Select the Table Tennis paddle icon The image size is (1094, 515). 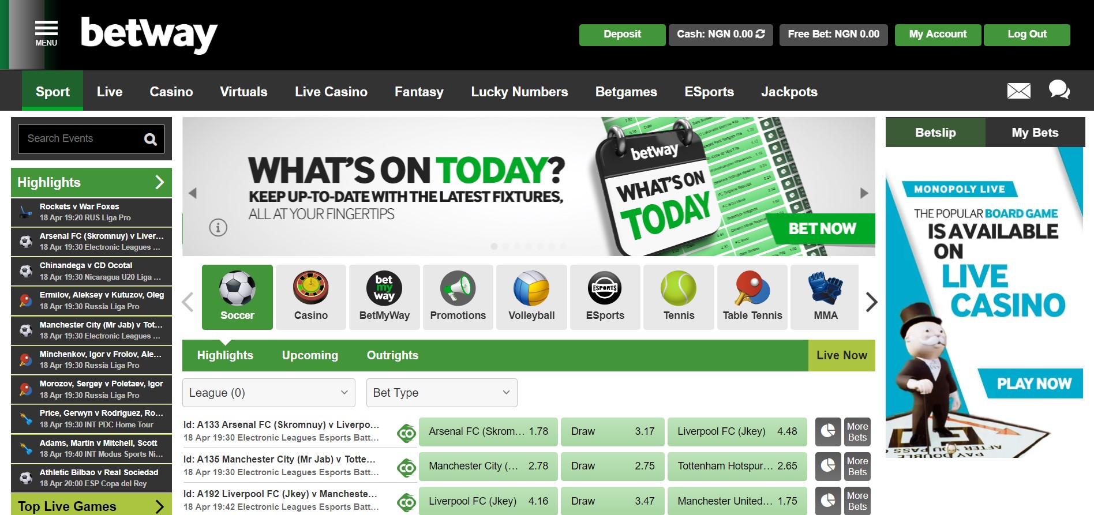pyautogui.click(x=752, y=297)
